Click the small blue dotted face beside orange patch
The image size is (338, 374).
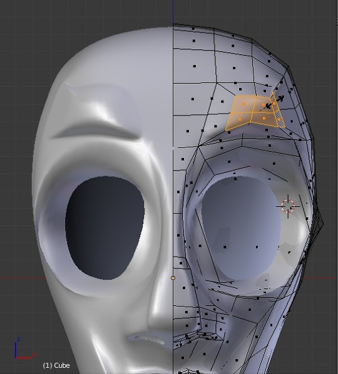(x=280, y=119)
